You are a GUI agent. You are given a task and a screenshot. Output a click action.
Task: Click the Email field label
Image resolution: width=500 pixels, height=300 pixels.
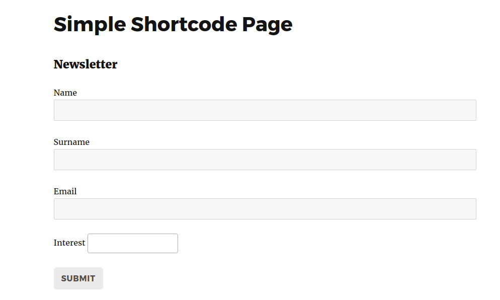click(x=65, y=191)
